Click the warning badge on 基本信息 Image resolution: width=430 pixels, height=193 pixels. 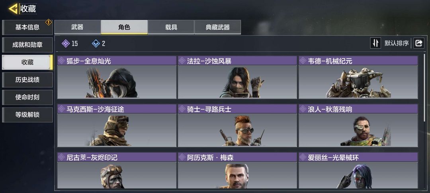tap(49, 22)
